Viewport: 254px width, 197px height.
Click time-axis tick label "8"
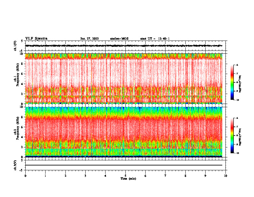tap(185, 176)
